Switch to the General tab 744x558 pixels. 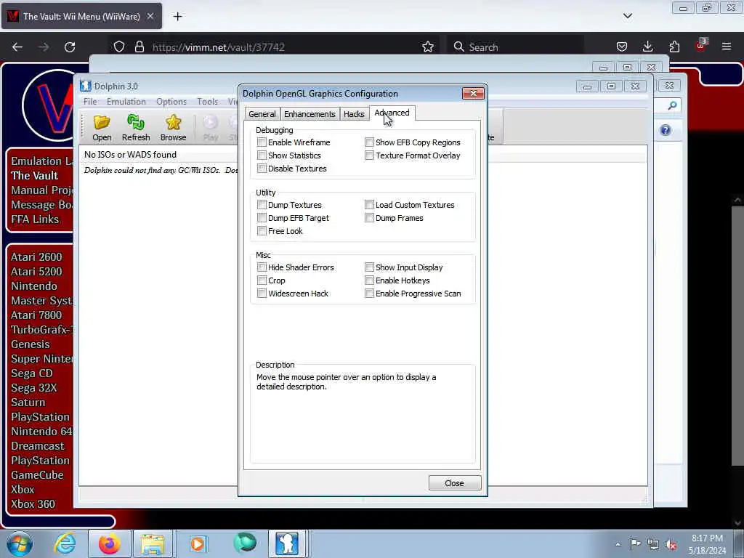[262, 114]
